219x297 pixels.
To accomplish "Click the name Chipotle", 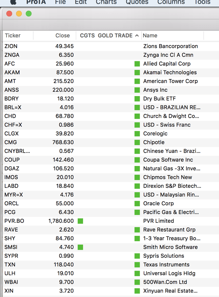I will click(x=154, y=142).
